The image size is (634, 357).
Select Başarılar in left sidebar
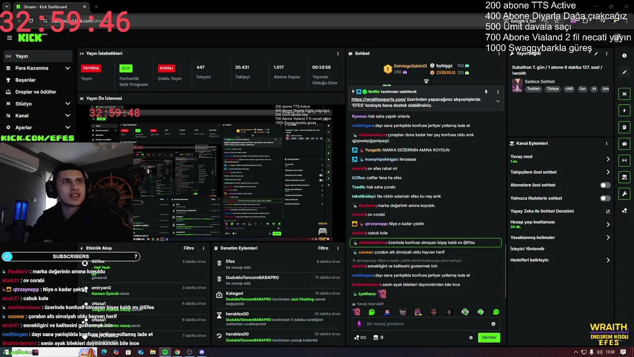point(38,80)
